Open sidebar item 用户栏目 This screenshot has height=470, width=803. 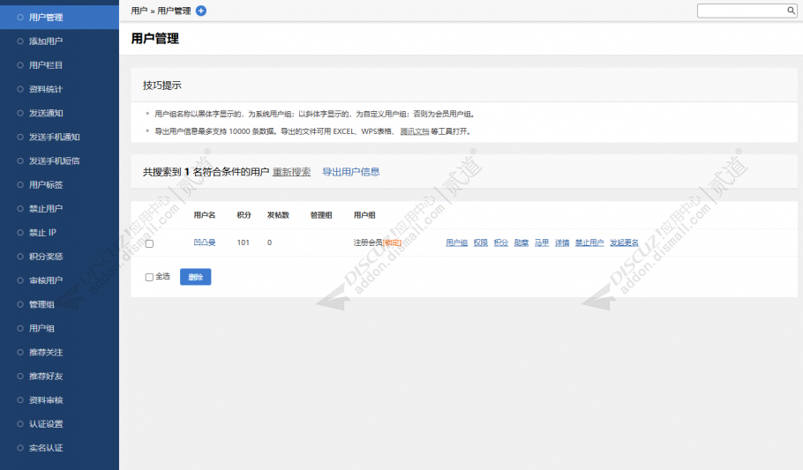tap(59, 65)
